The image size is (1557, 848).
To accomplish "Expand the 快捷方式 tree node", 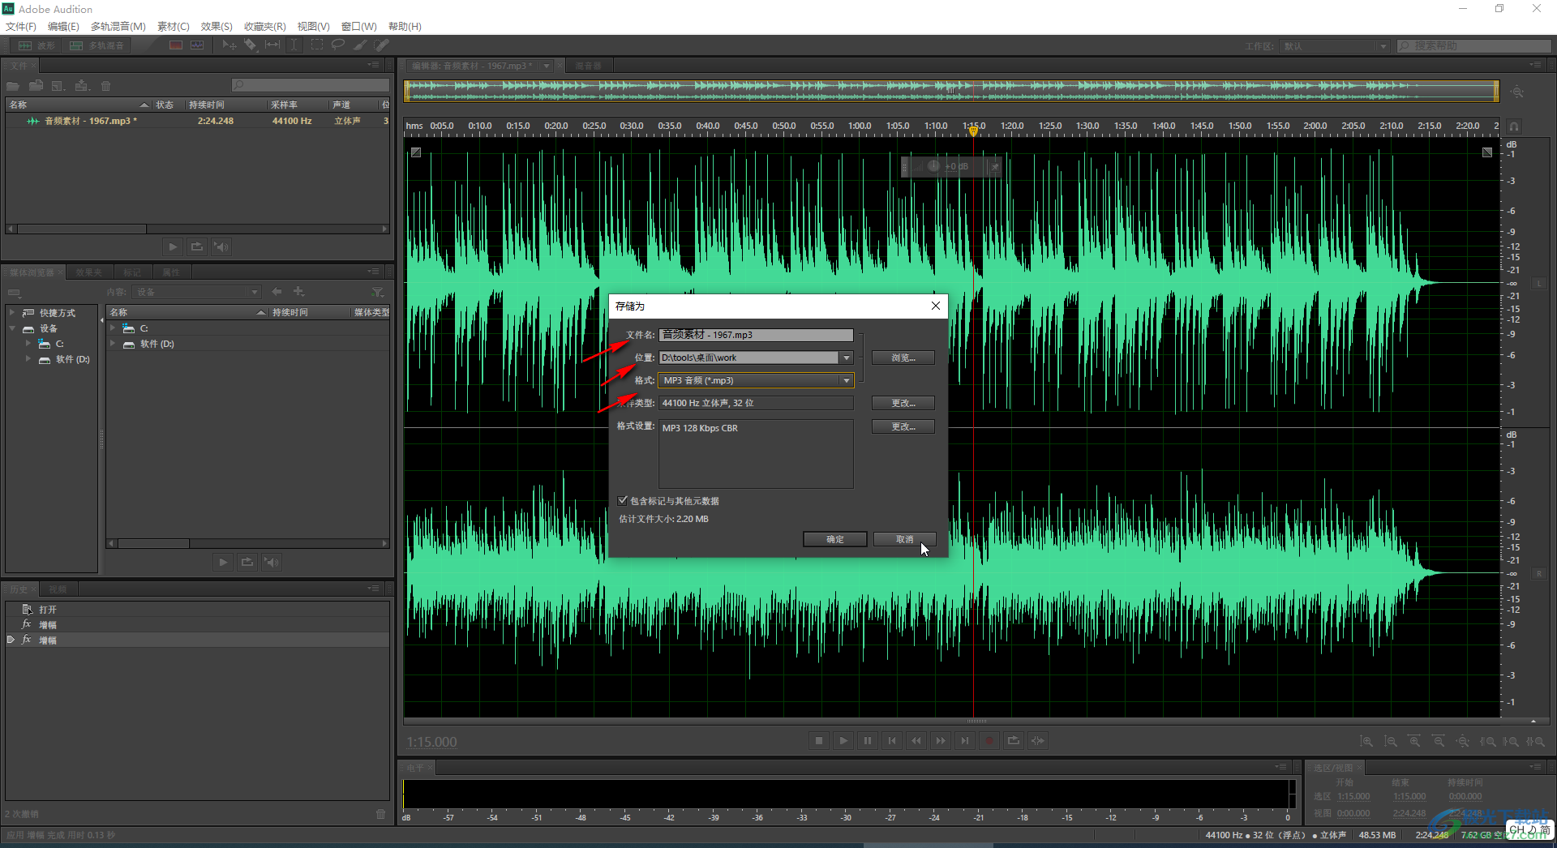I will pyautogui.click(x=12, y=312).
